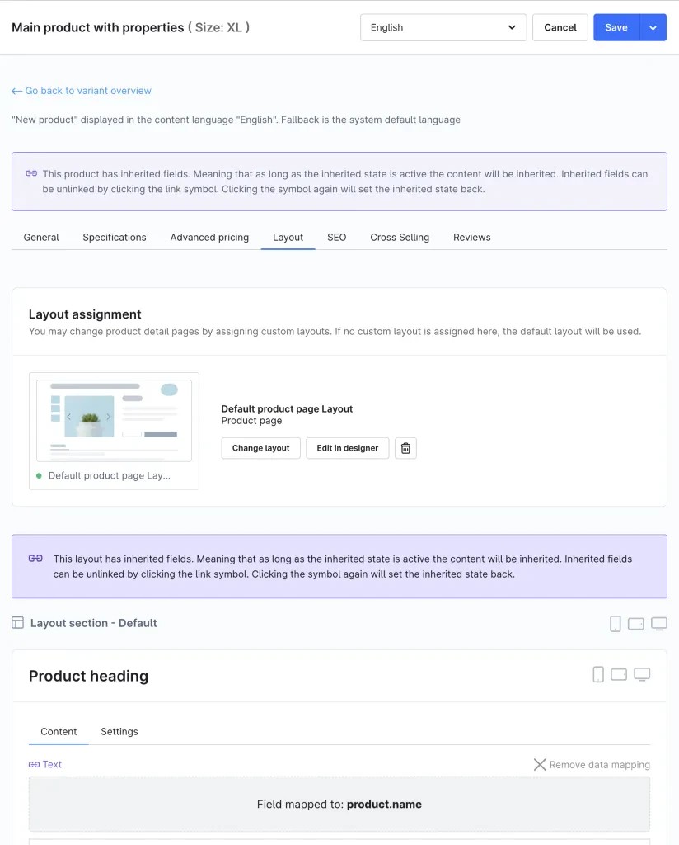679x845 pixels.
Task: Click the Edit in designer button
Action: (x=347, y=448)
